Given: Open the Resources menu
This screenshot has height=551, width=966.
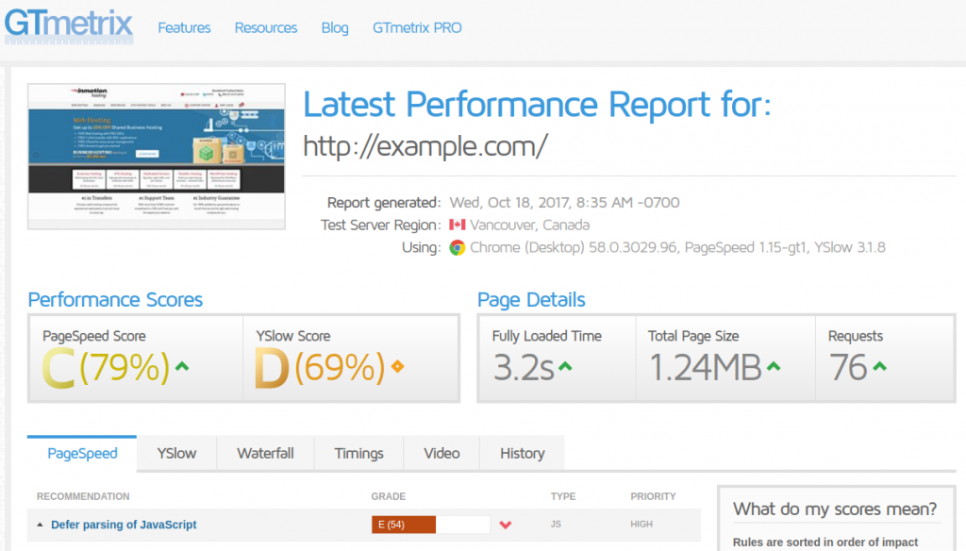Looking at the screenshot, I should pyautogui.click(x=265, y=27).
